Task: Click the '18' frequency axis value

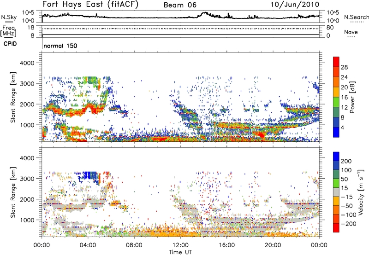Action: click(x=31, y=28)
